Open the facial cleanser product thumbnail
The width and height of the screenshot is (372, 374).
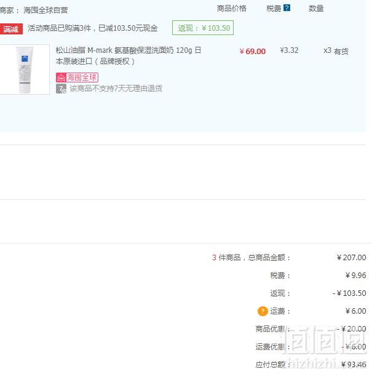click(x=25, y=70)
